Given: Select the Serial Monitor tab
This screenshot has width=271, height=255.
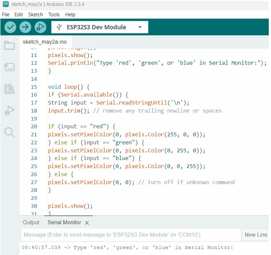Looking at the screenshot, I should 64,222.
